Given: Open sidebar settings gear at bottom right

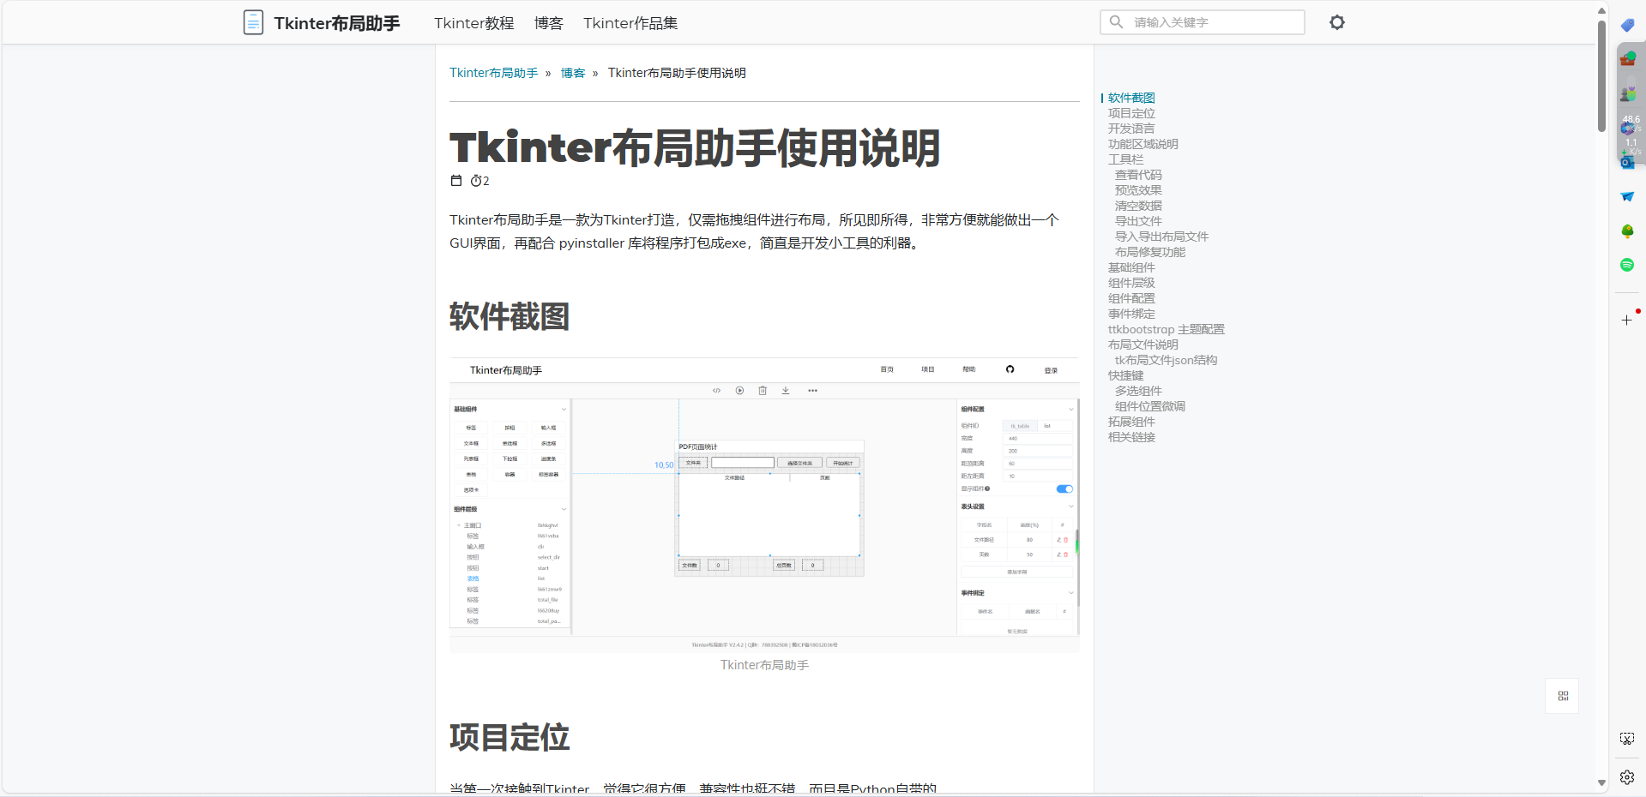Looking at the screenshot, I should click(1627, 777).
